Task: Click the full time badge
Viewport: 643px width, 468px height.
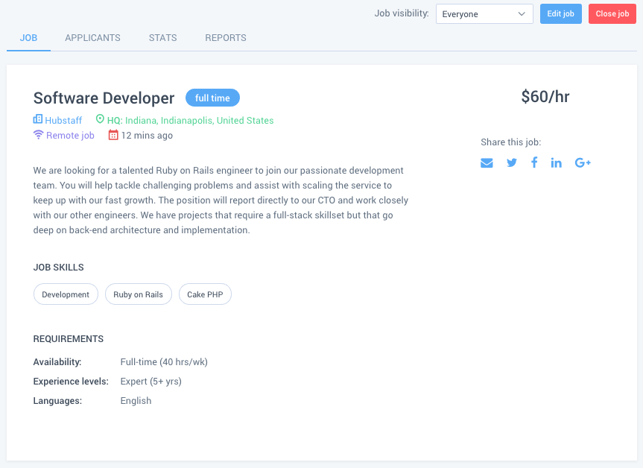Action: (212, 98)
